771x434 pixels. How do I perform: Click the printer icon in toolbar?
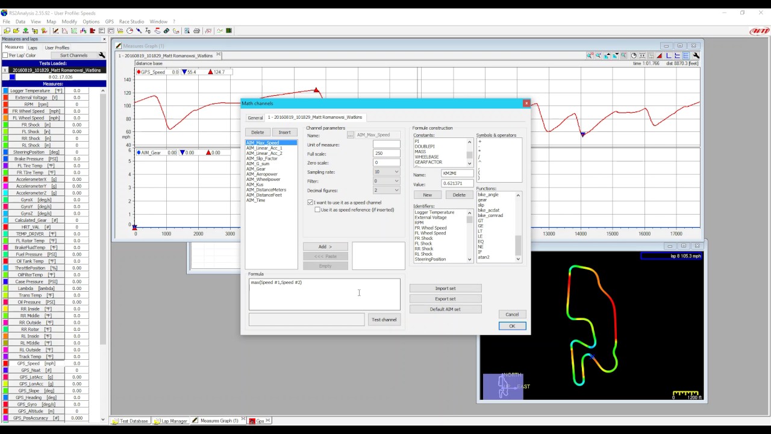coord(196,31)
